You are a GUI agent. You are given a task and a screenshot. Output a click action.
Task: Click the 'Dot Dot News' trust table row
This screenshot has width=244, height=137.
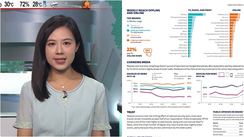click(228, 135)
